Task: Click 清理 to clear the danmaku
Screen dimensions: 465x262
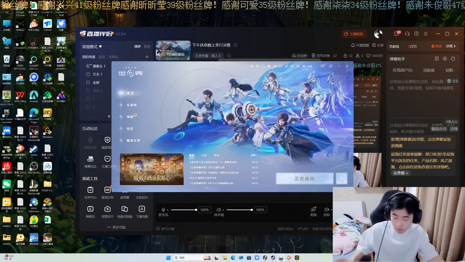Action: pos(453,129)
